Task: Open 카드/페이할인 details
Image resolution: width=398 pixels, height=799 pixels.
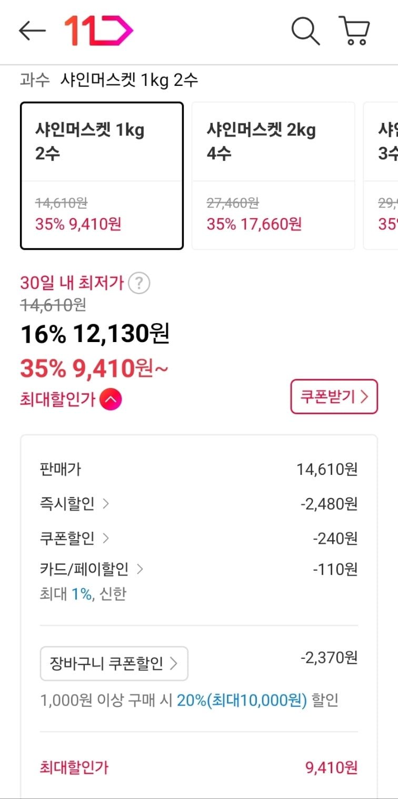Action: coord(92,570)
